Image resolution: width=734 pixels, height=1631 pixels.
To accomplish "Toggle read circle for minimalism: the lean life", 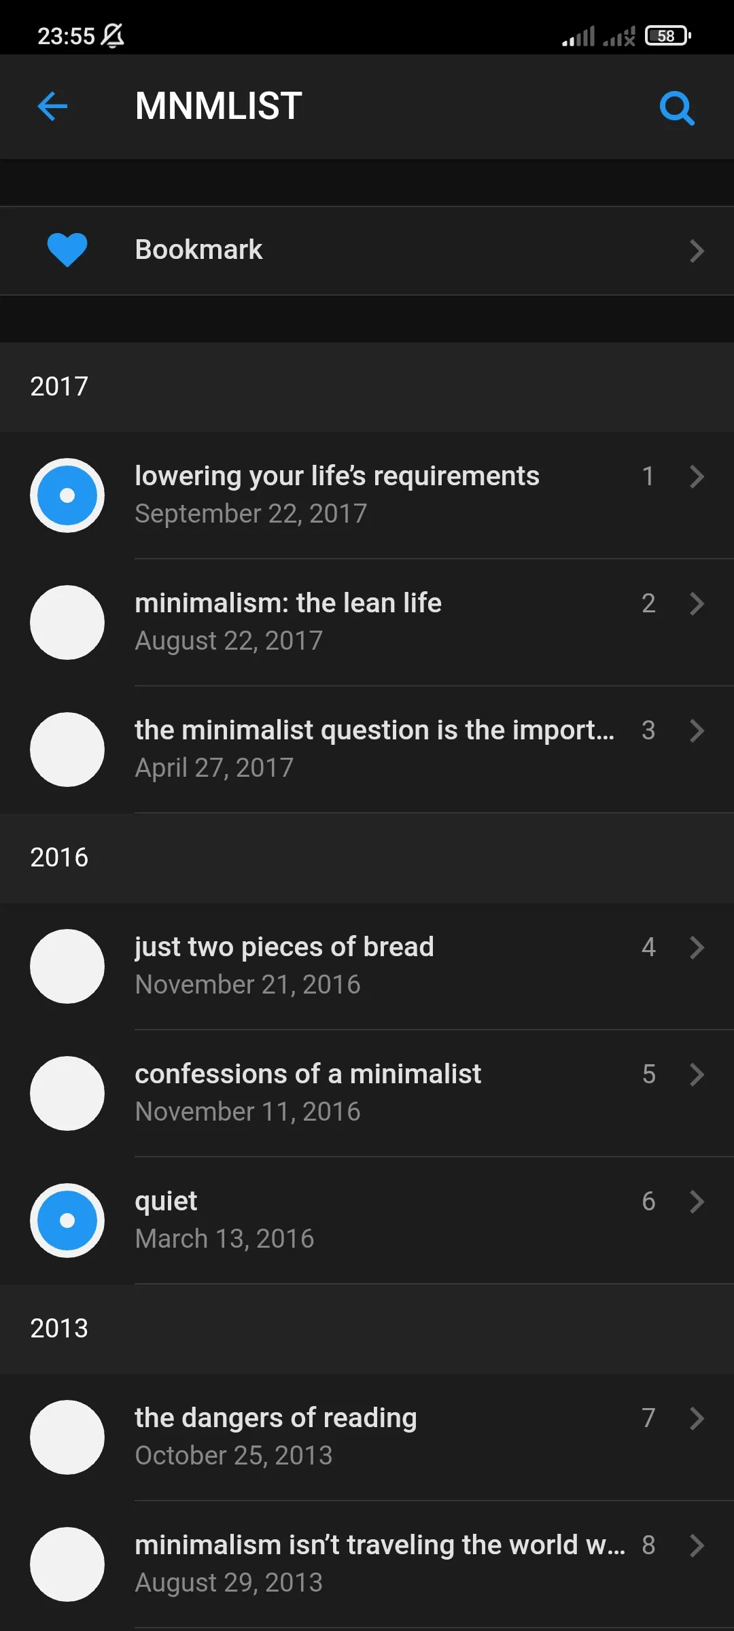I will coord(67,622).
